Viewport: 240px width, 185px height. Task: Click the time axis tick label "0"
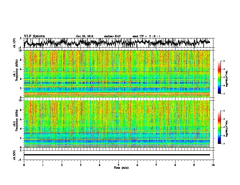(x=24, y=165)
